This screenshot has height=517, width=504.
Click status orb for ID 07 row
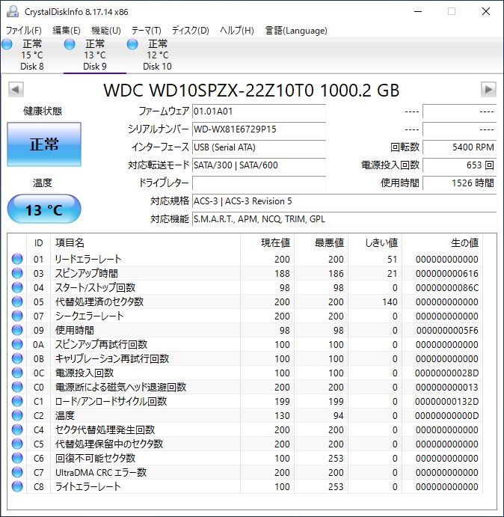tap(17, 316)
